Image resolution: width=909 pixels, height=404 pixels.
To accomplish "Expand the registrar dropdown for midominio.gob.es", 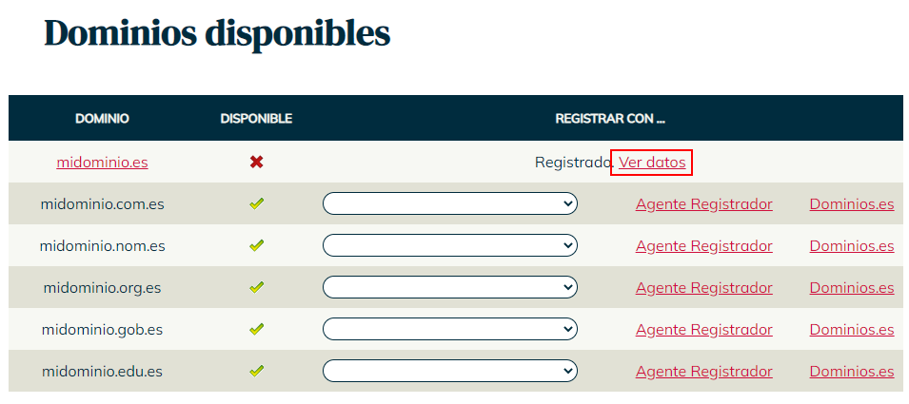I will [449, 329].
